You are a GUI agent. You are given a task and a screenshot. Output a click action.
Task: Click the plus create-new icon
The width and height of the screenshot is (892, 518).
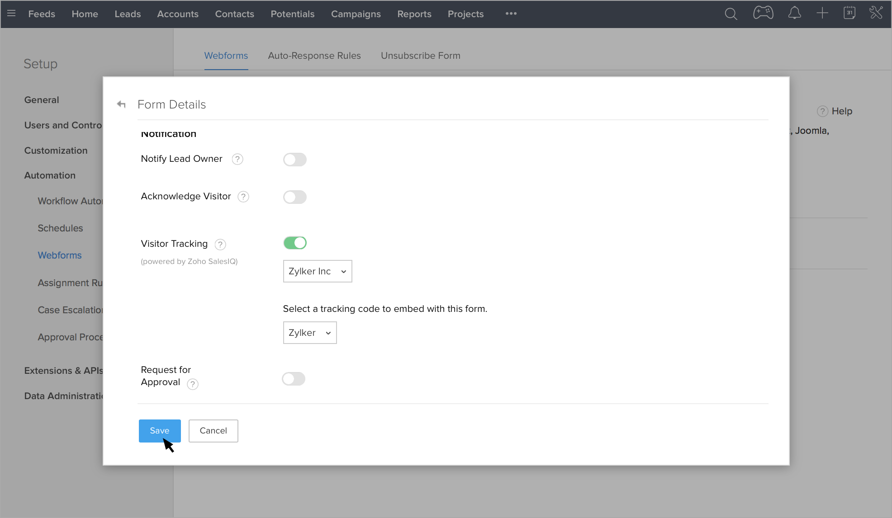pos(822,13)
